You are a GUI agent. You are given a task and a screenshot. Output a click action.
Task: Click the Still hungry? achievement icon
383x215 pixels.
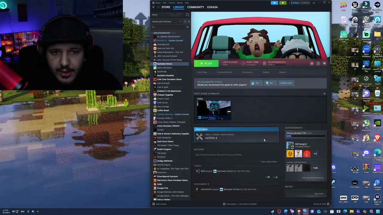[290, 145]
